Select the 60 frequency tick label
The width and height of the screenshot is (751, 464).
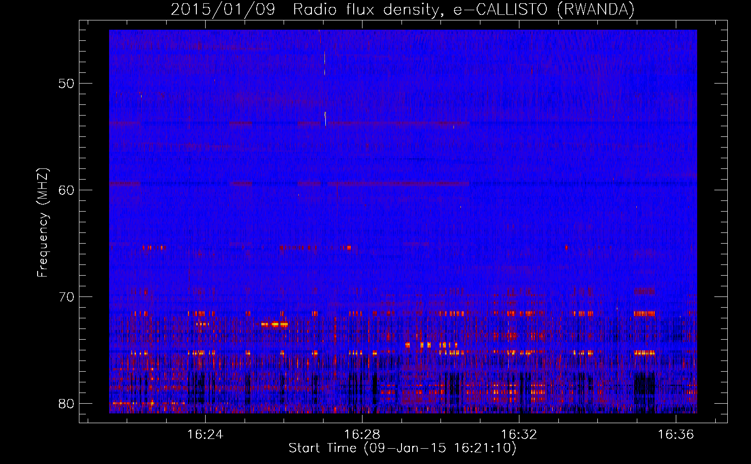[66, 190]
